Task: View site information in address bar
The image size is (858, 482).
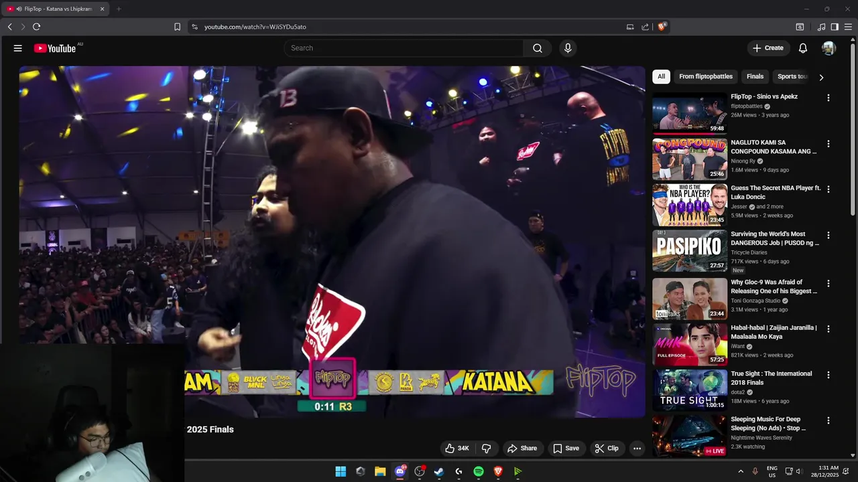Action: pos(194,27)
